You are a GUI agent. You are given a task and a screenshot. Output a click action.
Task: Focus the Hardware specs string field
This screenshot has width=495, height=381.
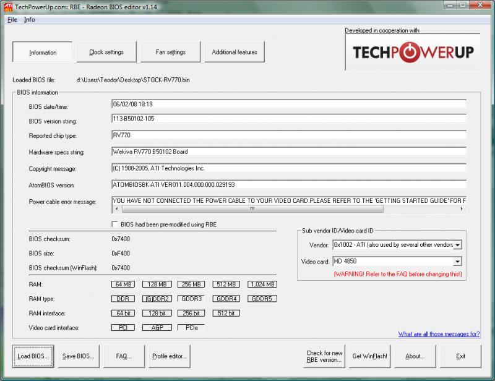tap(289, 152)
